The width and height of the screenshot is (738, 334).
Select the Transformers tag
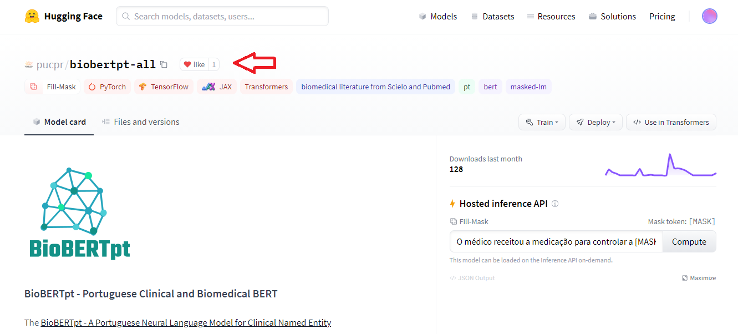point(266,87)
